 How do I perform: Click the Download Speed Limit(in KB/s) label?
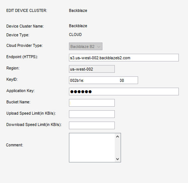[34, 125]
